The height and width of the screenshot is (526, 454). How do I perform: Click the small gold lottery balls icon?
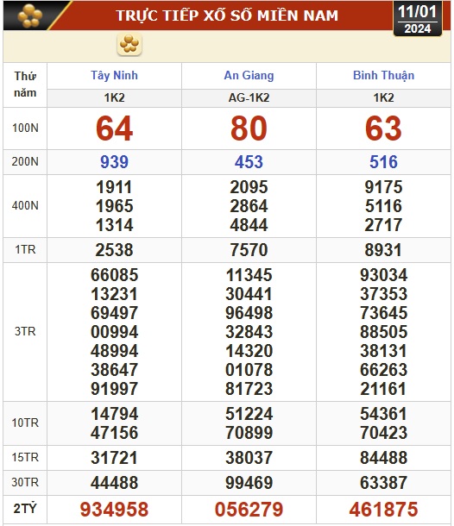point(129,44)
